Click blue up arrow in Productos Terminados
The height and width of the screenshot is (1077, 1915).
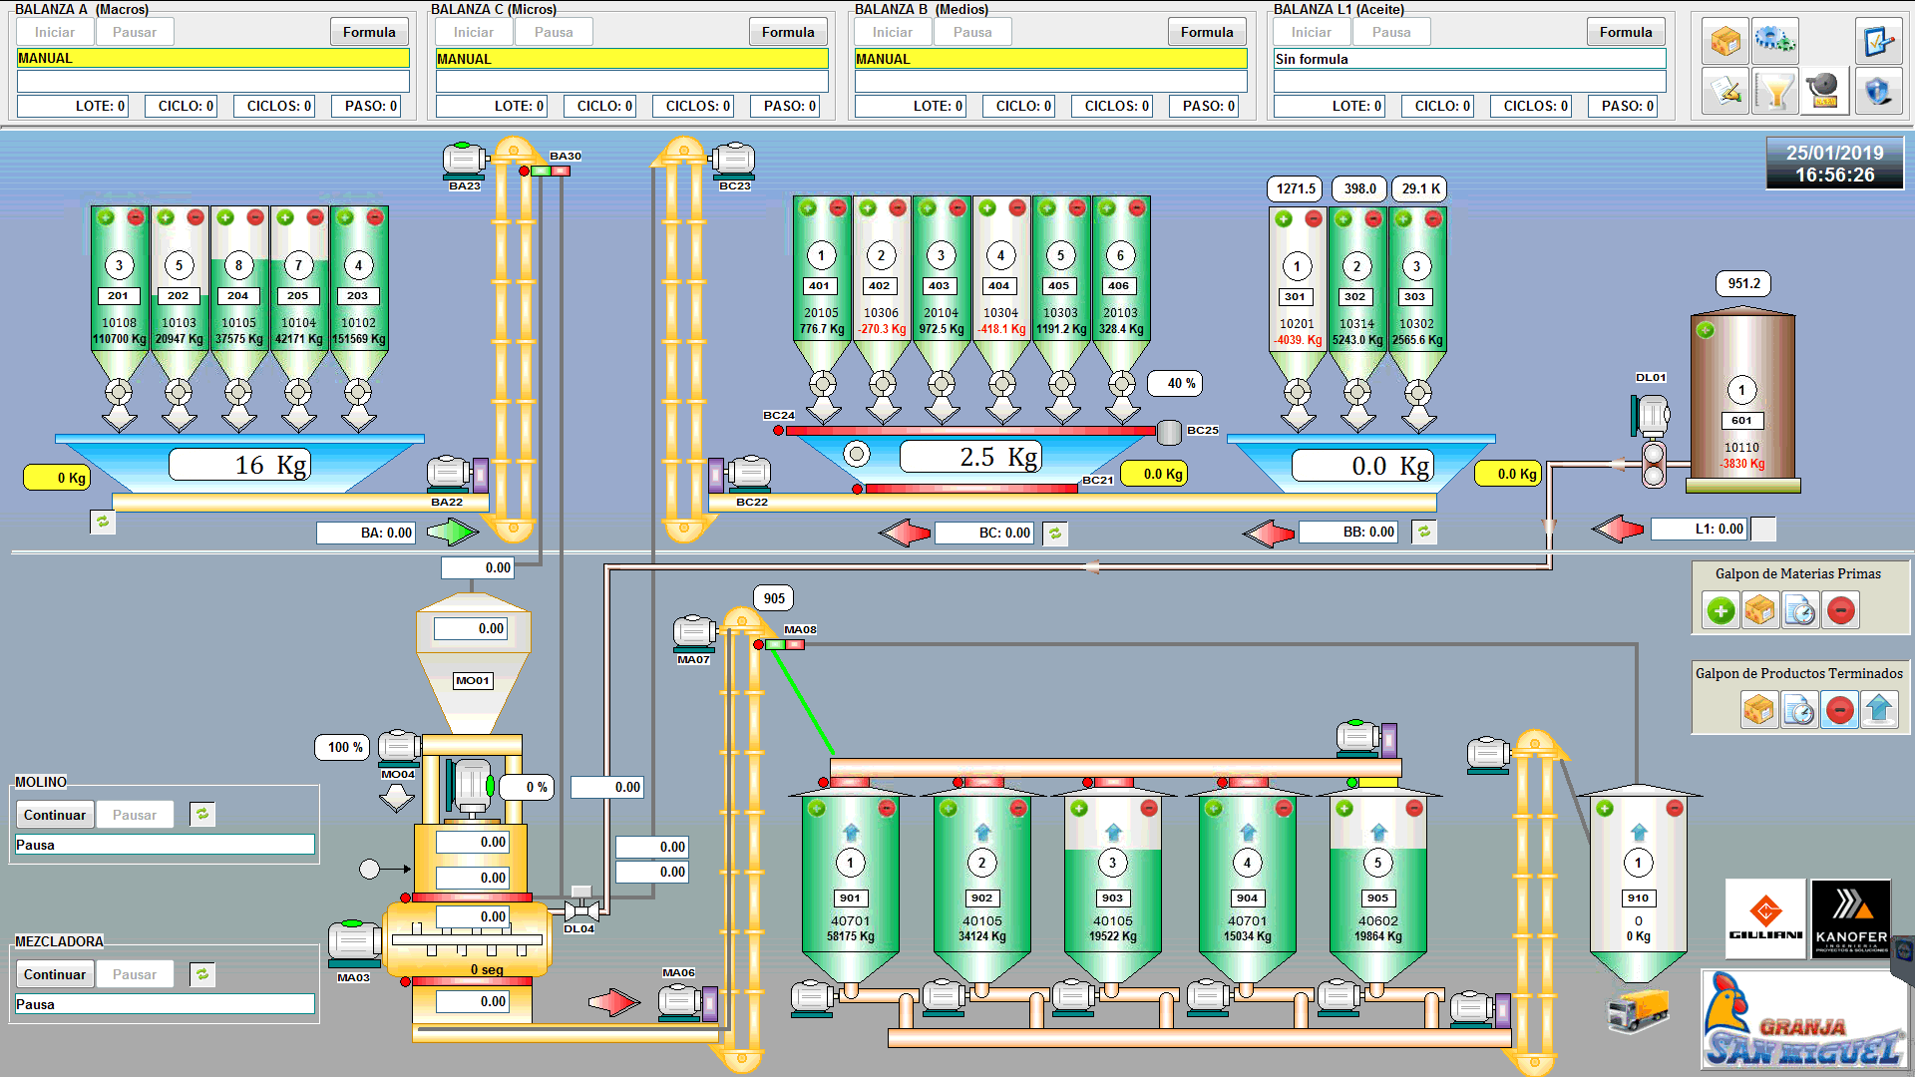pos(1879,710)
